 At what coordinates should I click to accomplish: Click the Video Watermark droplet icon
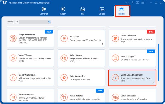(13, 78)
